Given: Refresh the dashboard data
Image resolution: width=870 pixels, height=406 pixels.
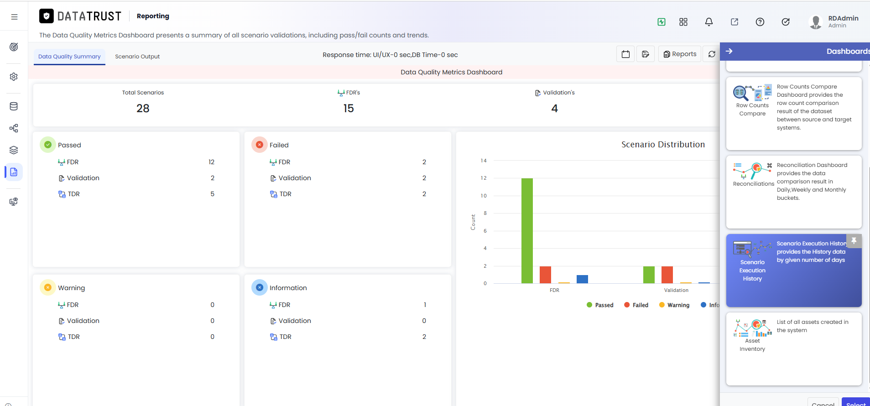Looking at the screenshot, I should pyautogui.click(x=712, y=54).
